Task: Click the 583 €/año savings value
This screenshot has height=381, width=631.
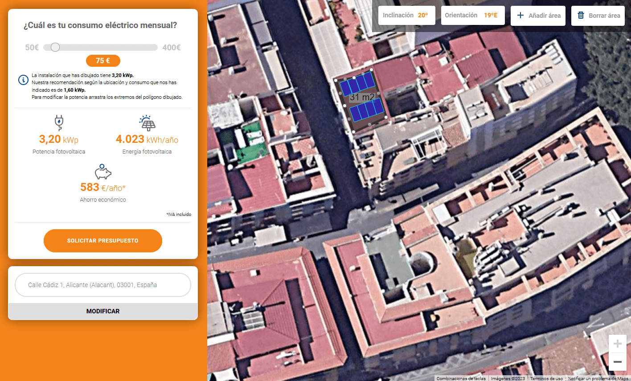Action: (x=103, y=187)
